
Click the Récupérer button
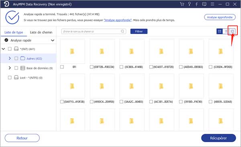coord(219,138)
